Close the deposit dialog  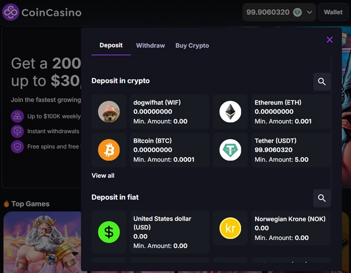330,40
